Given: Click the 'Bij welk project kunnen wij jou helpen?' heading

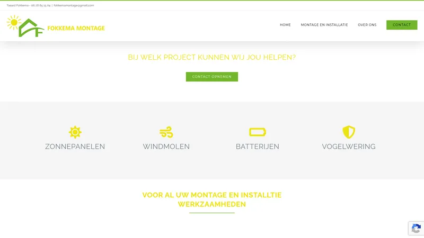Looking at the screenshot, I should [211, 57].
